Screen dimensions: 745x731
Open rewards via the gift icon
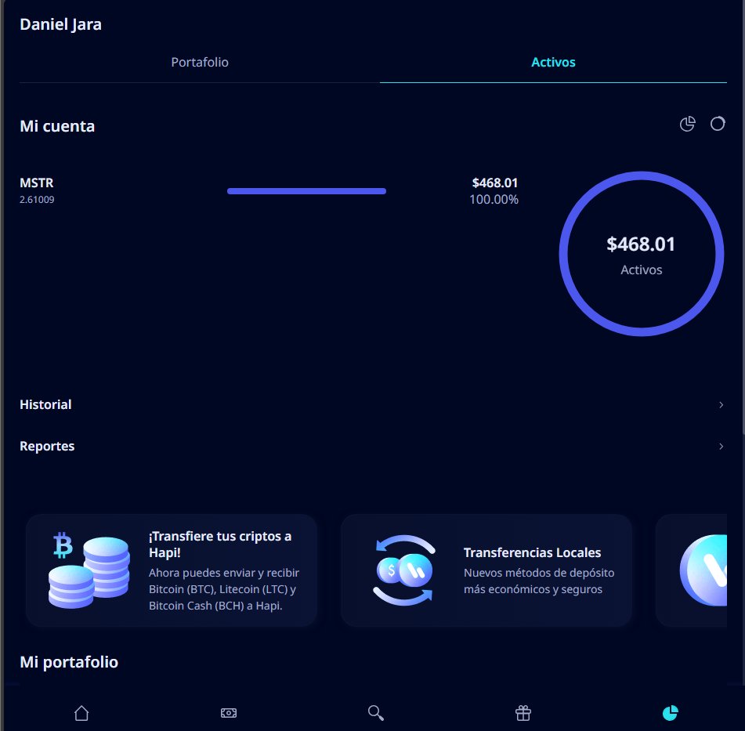coord(523,713)
